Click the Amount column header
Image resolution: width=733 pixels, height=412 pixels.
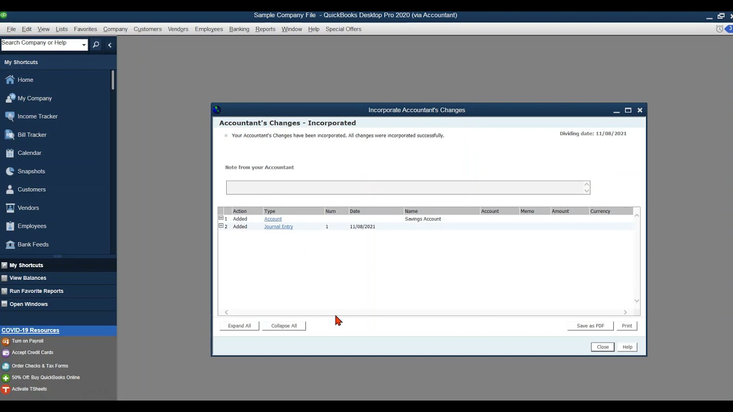click(x=569, y=211)
